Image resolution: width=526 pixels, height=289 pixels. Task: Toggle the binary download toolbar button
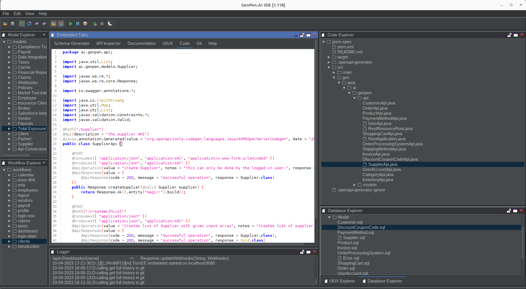coord(22,24)
